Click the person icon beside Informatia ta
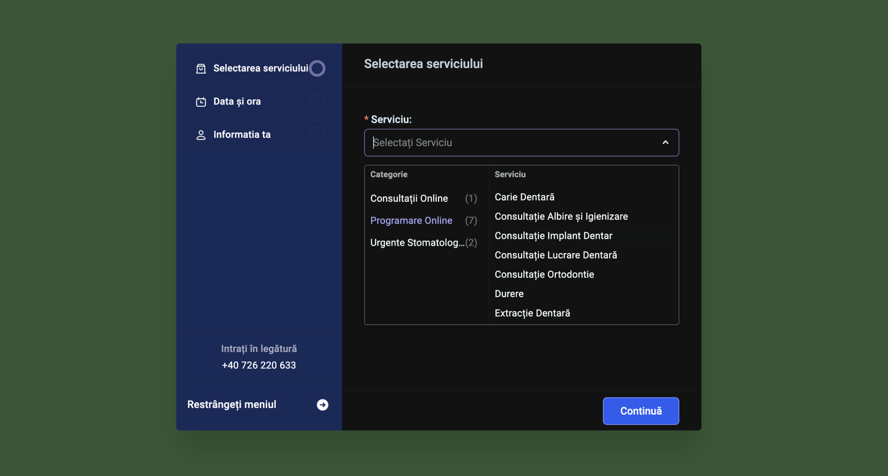The height and width of the screenshot is (476, 888). pyautogui.click(x=201, y=135)
